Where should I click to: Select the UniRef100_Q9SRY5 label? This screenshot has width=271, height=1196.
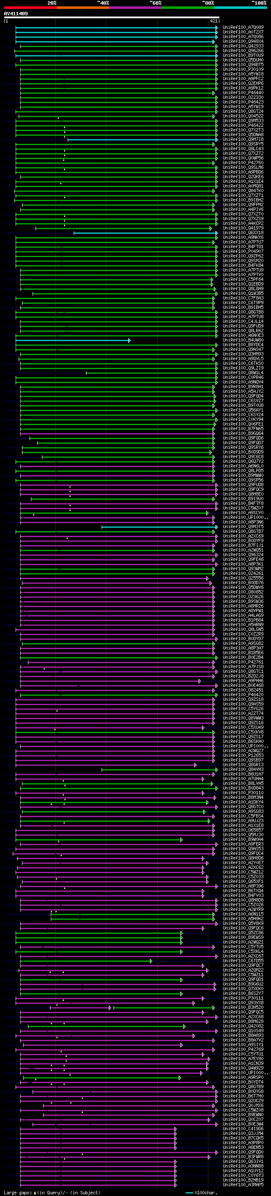(x=243, y=144)
